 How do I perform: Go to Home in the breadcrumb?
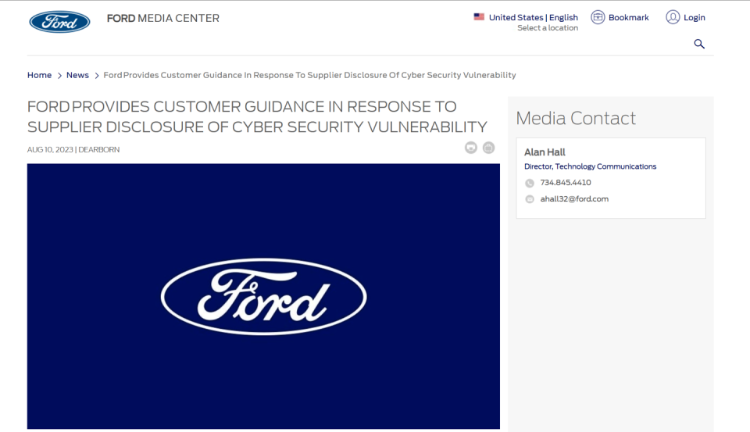pos(39,75)
